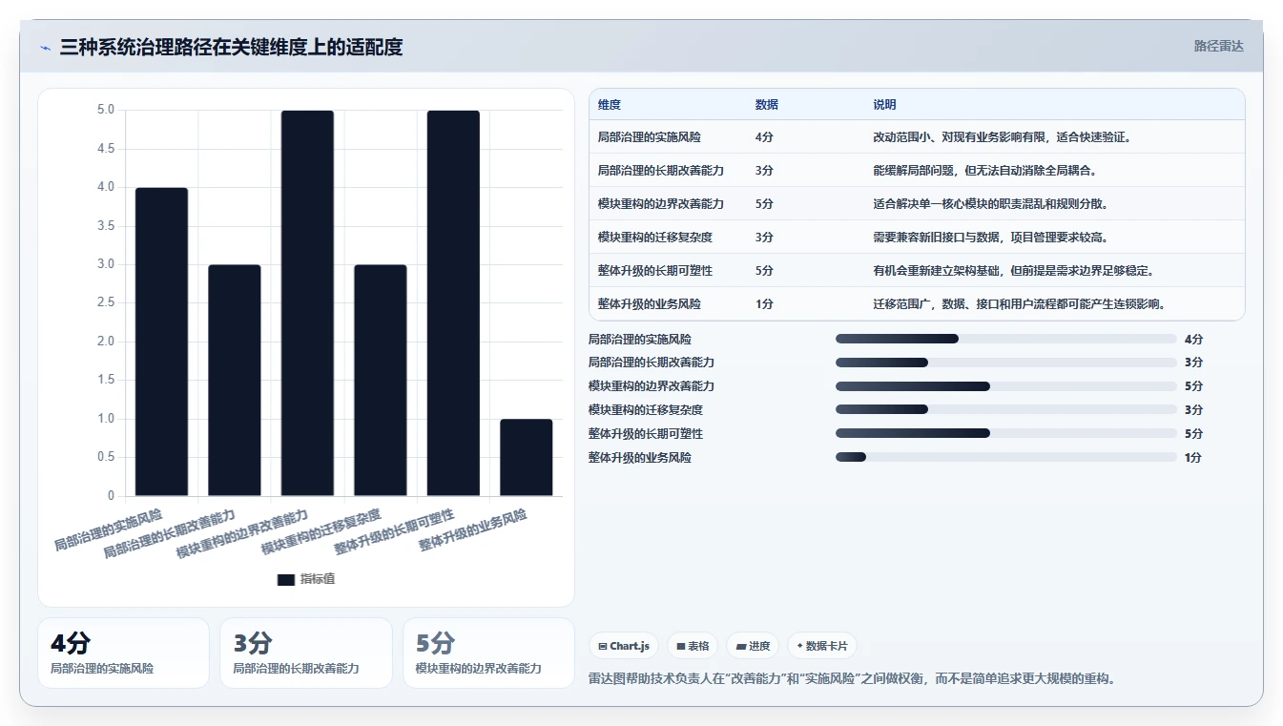The width and height of the screenshot is (1283, 726).
Task: Click the progress bar for 整体升级的长期可塑性
Action: 1005,433
